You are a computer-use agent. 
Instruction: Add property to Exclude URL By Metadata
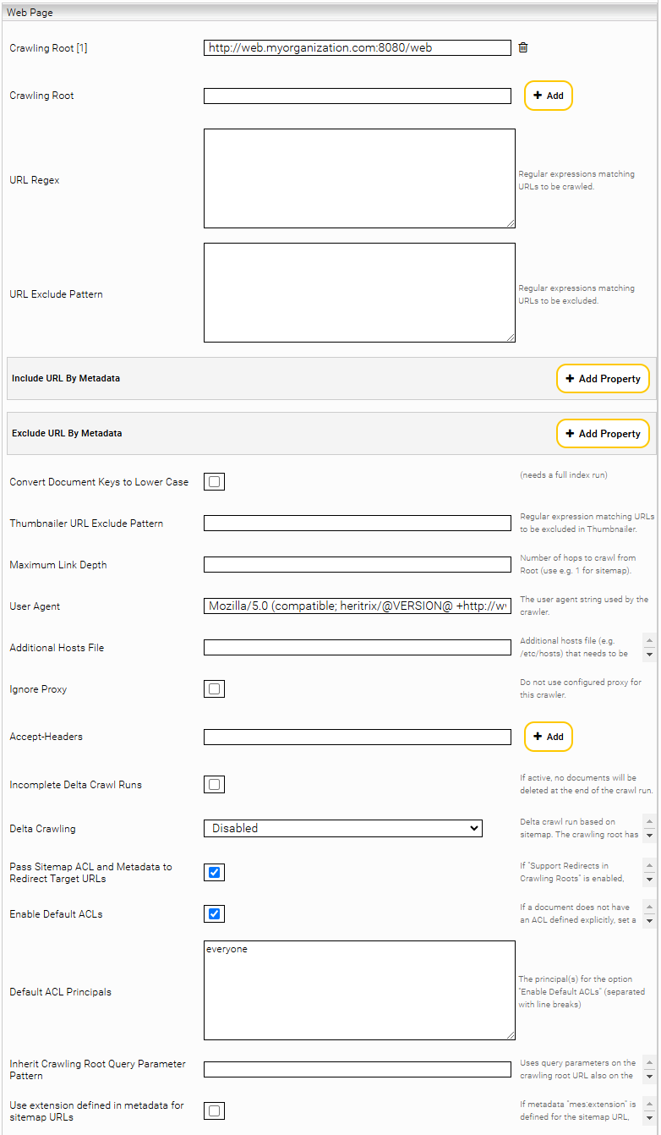602,434
